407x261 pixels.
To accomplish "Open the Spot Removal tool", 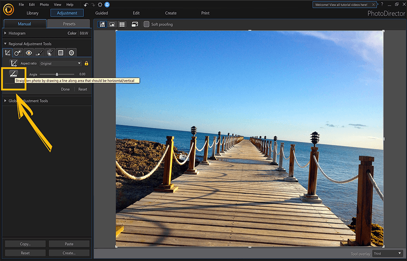I will [18, 52].
